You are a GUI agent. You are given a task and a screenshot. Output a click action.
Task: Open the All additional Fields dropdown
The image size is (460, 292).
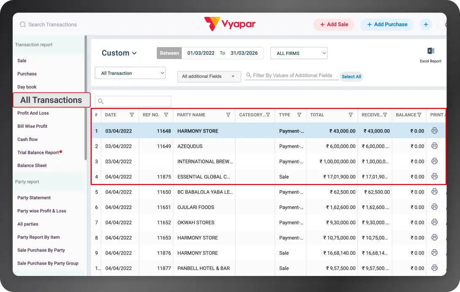208,76
